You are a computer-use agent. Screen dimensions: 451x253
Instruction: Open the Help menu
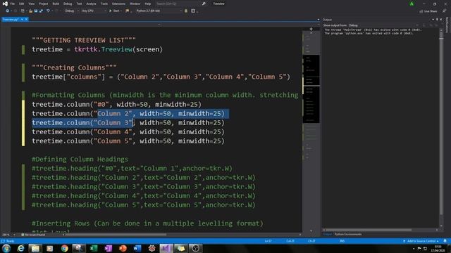point(148,4)
